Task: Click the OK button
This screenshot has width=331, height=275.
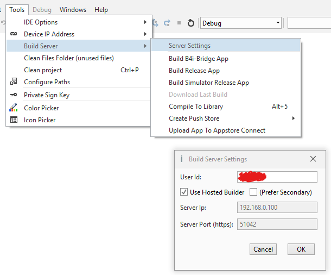Action: 301,249
